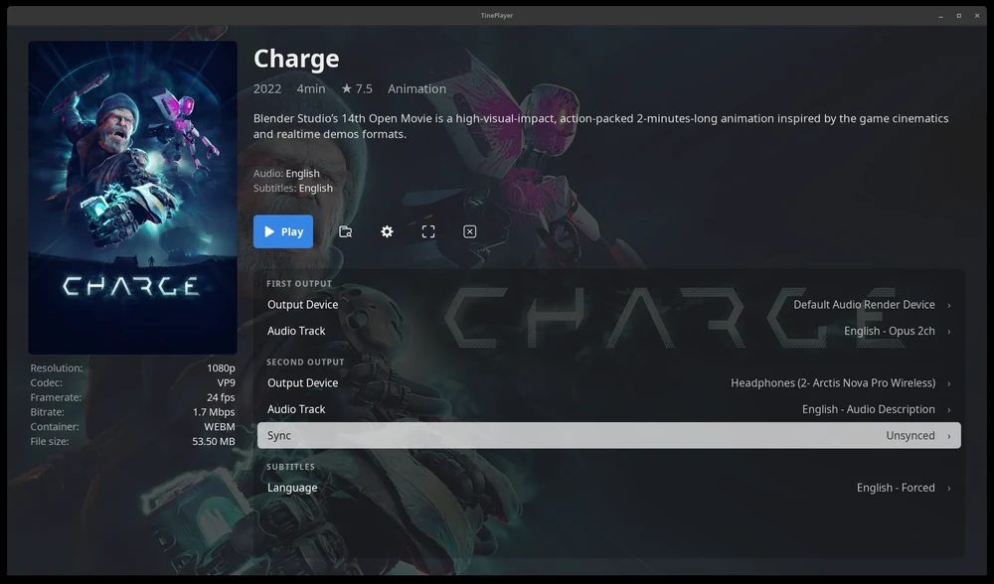Click the SECOND OUTPUT section header
994x584 pixels.
point(305,363)
